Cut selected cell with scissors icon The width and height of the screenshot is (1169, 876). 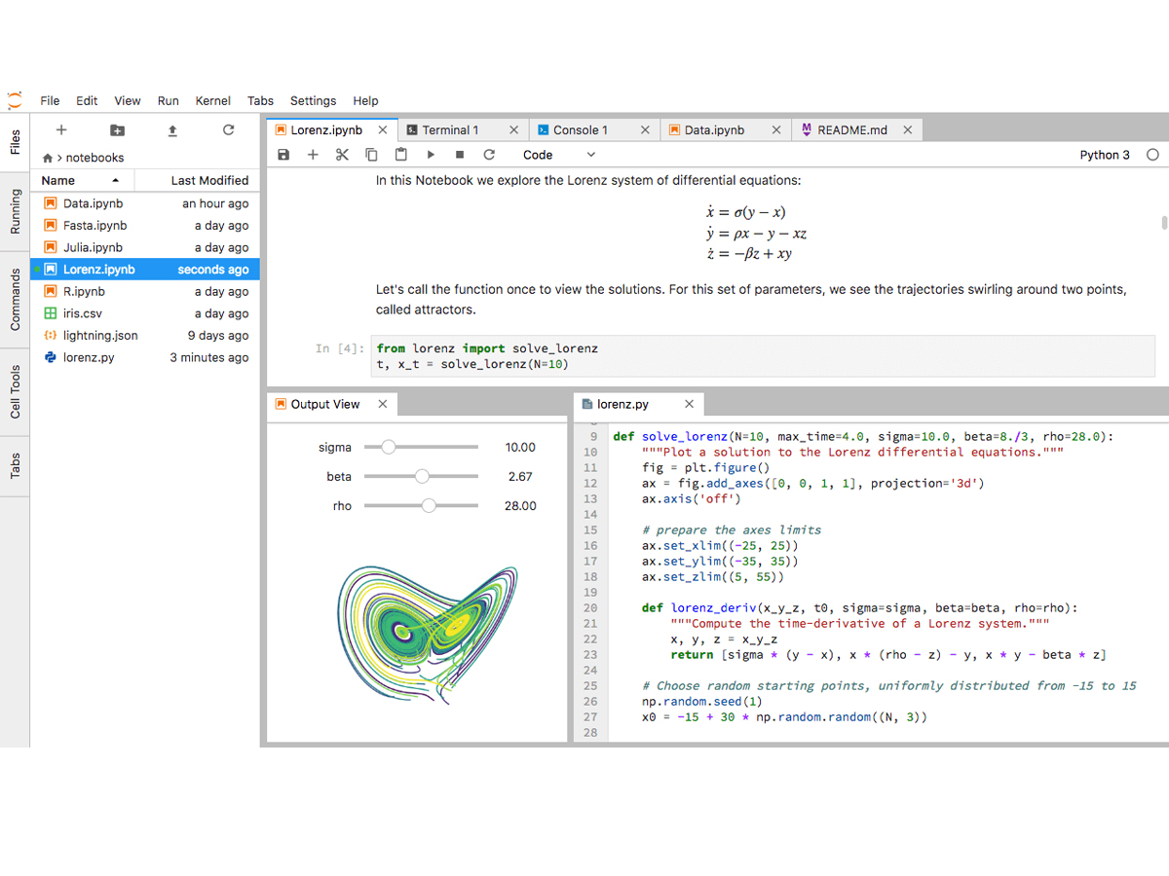click(342, 155)
